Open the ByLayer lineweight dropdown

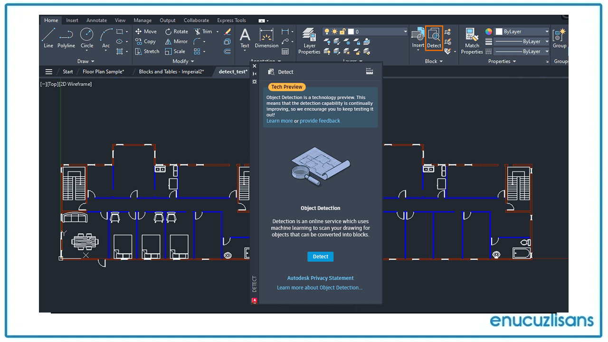click(547, 41)
